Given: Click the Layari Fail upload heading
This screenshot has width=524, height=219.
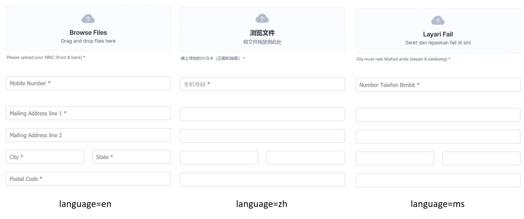Looking at the screenshot, I should 438,34.
